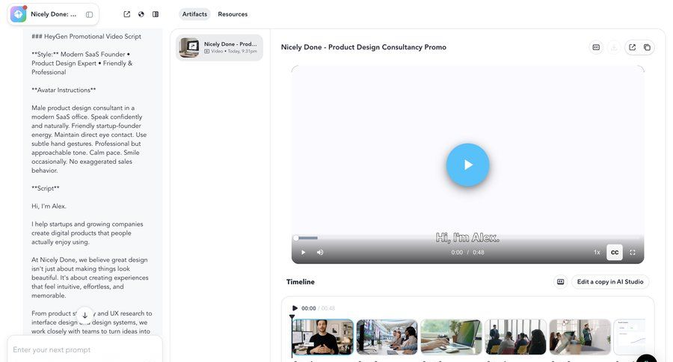Select the Nicely Done - Prod... video artifact
Screen dimensions: 673x362
click(x=219, y=47)
